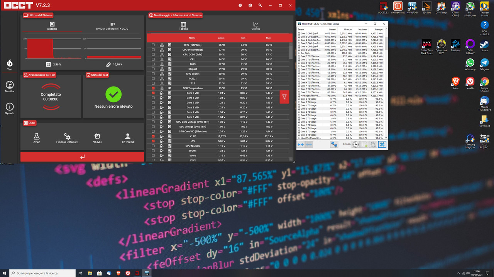Click HWiNFO expand columns arrows button
The width and height of the screenshot is (494, 277).
click(301, 144)
